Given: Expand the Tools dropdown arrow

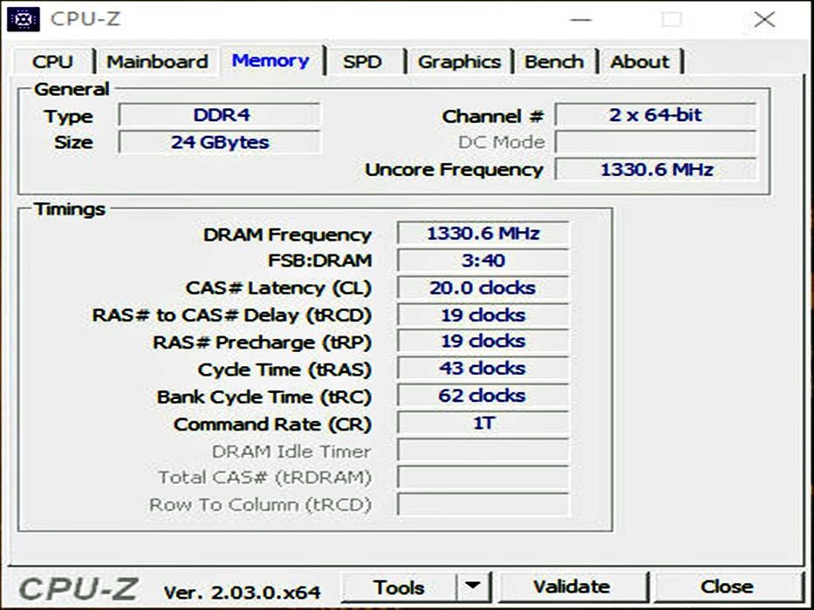Looking at the screenshot, I should (473, 587).
